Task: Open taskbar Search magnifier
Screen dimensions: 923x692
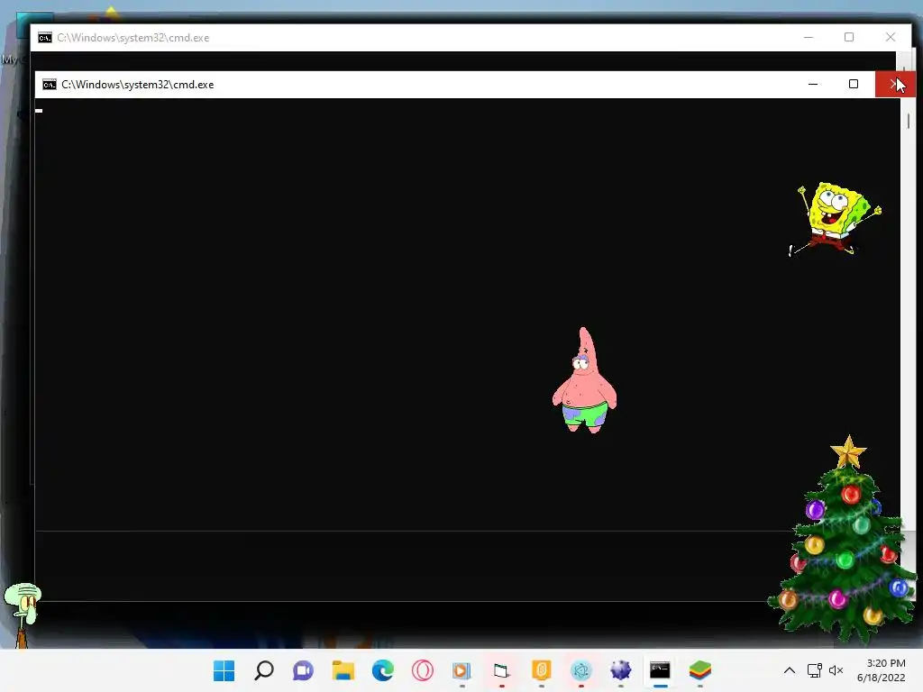Action: pyautogui.click(x=264, y=670)
